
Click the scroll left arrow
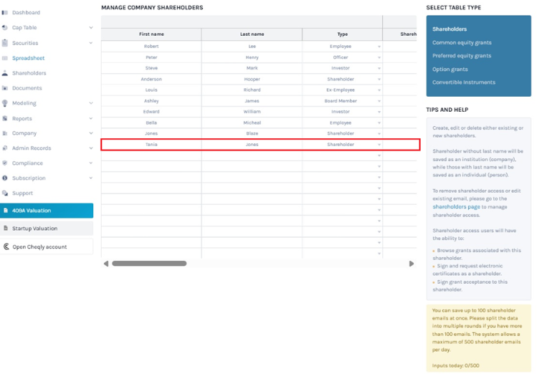106,264
